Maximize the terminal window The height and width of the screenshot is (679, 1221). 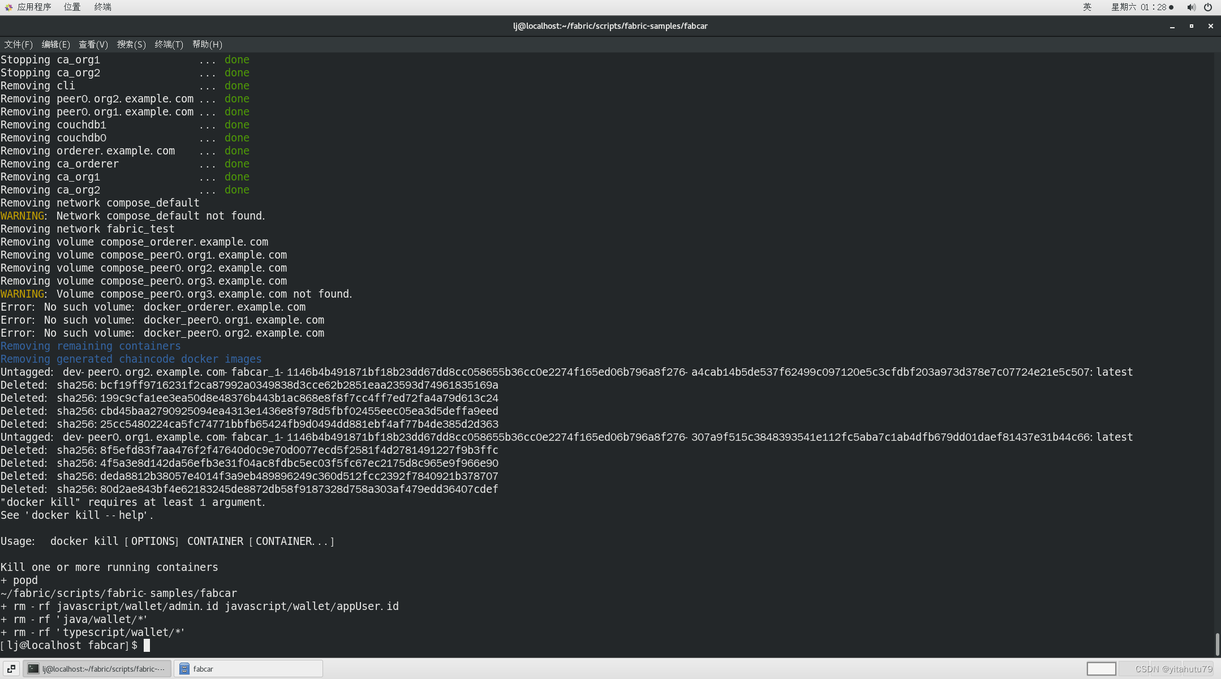(1192, 26)
